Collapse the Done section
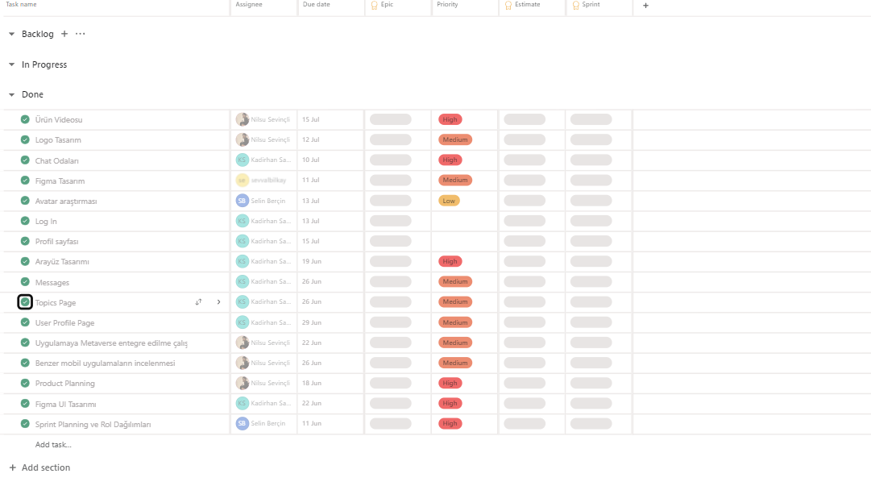Screen dimensions: 871x486 click(x=10, y=94)
